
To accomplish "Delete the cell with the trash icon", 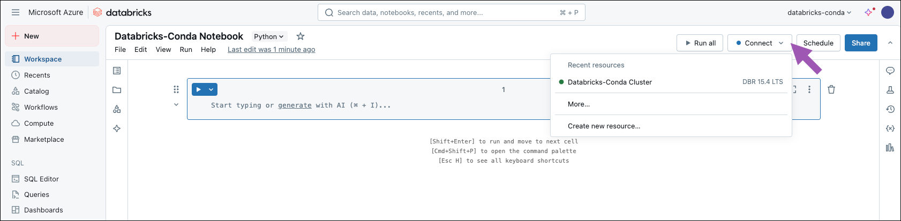I will (831, 89).
